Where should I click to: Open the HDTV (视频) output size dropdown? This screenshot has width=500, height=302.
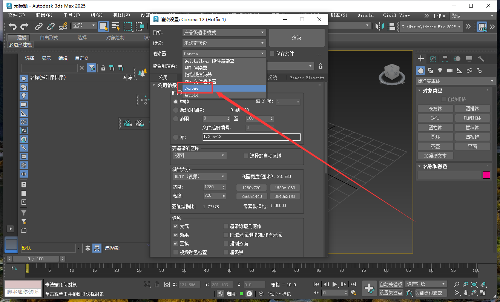point(199,176)
